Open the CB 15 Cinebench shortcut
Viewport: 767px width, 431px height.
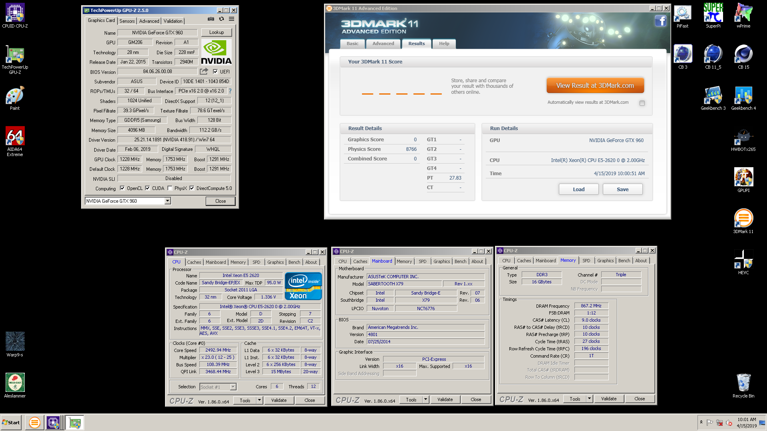point(743,57)
